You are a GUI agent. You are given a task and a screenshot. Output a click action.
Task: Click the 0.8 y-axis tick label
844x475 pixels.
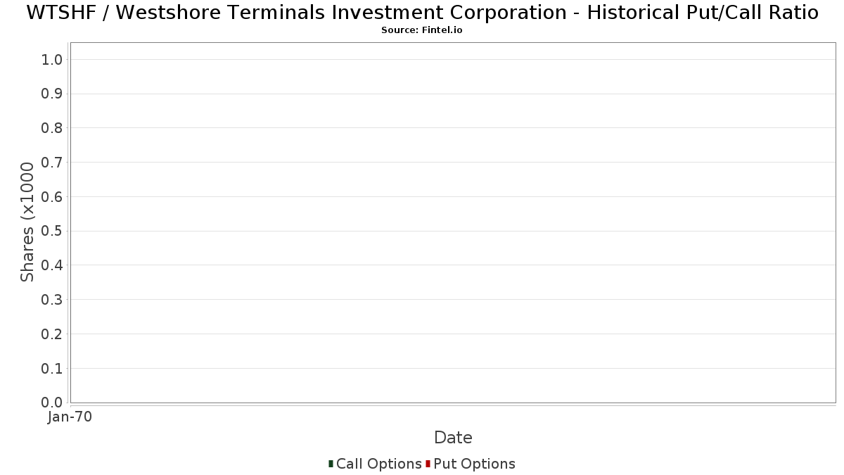coord(52,128)
